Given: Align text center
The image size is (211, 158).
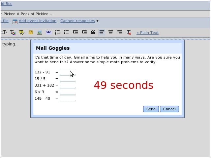Looking at the screenshot, I should [x=111, y=32].
